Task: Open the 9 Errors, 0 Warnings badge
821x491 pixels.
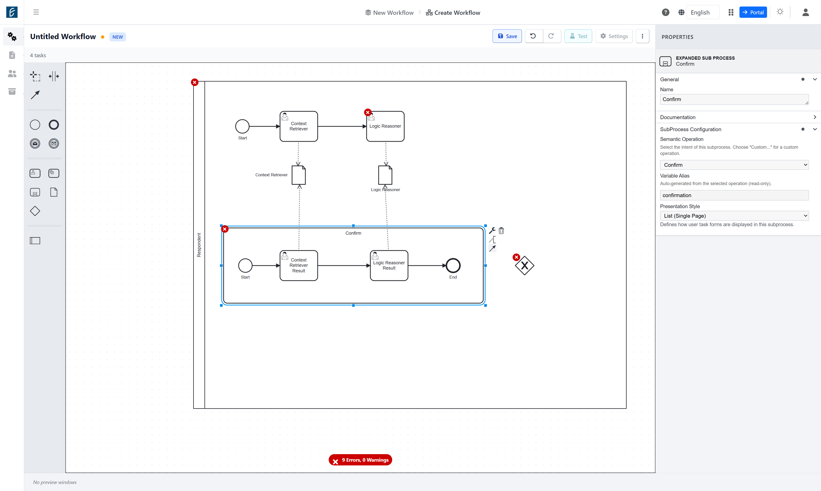Action: tap(360, 460)
